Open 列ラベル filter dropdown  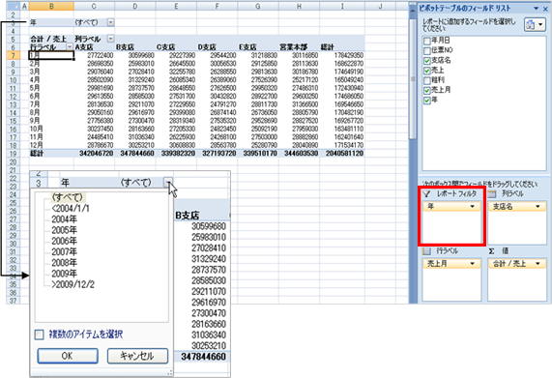tap(110, 39)
